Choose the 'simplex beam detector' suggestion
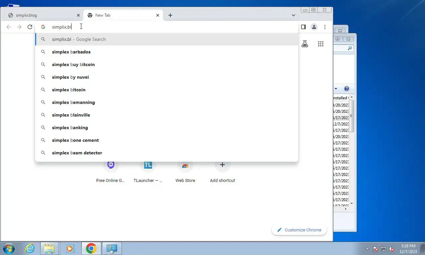The width and height of the screenshot is (425, 255). pos(167,153)
